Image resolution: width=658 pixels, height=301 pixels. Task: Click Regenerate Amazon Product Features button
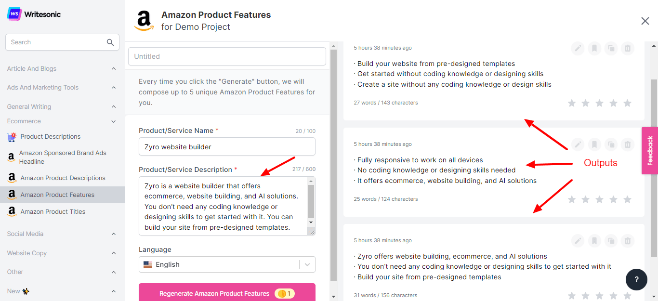(x=227, y=293)
